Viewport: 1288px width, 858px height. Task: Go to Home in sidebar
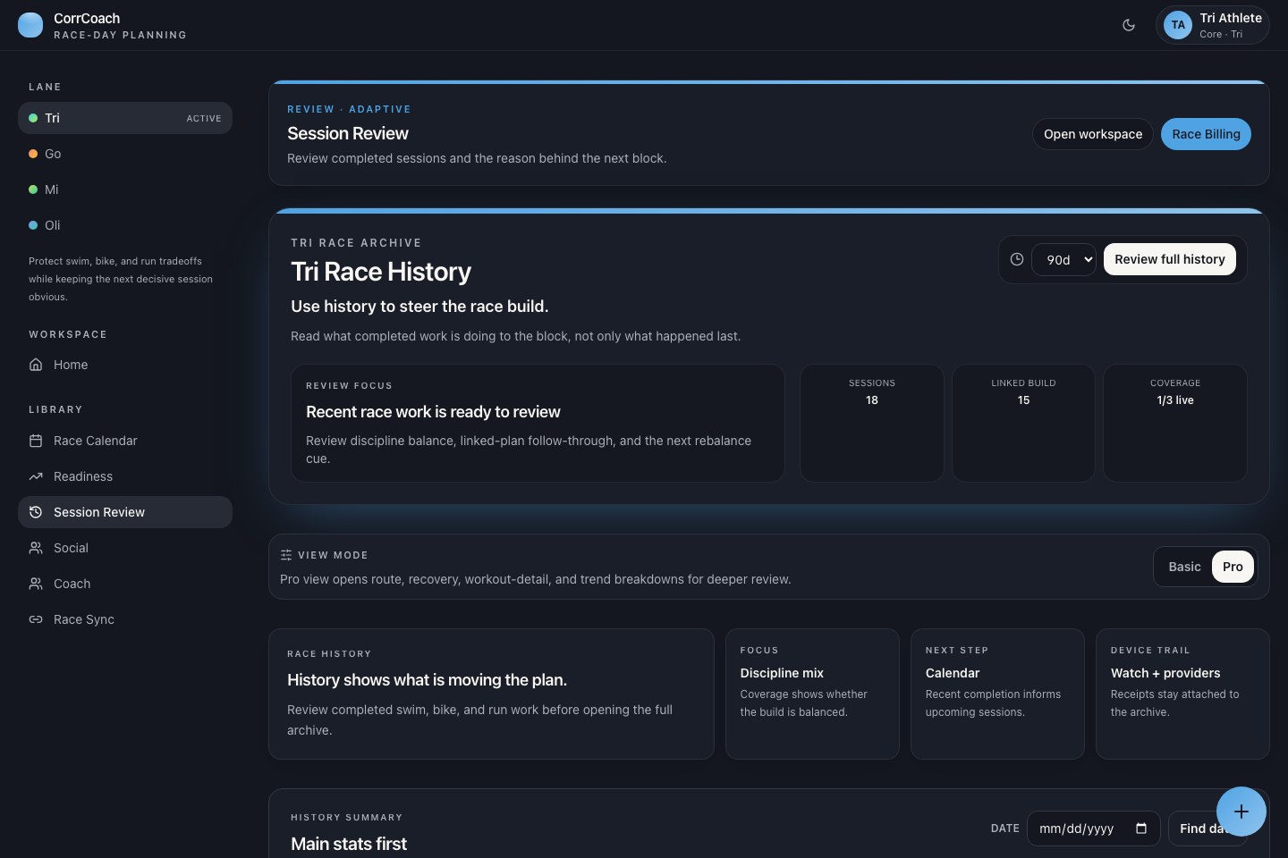tap(125, 365)
